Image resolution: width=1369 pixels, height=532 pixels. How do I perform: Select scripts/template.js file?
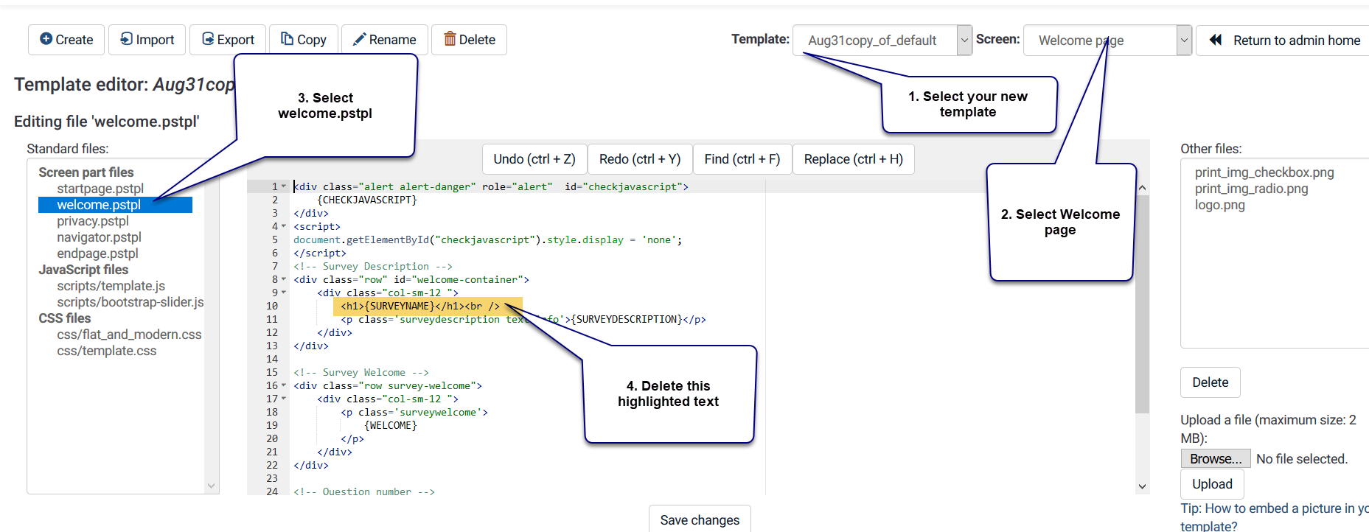[111, 286]
